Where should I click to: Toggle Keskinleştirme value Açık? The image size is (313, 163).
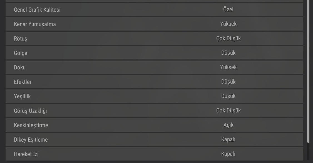pyautogui.click(x=228, y=125)
